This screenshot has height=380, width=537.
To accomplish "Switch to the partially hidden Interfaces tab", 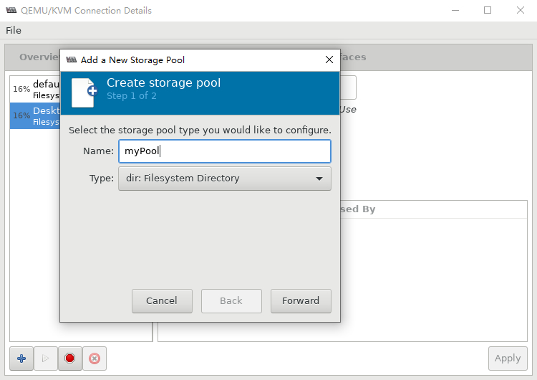I will click(x=353, y=57).
